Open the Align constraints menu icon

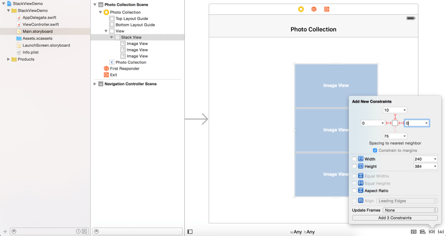pos(422,232)
